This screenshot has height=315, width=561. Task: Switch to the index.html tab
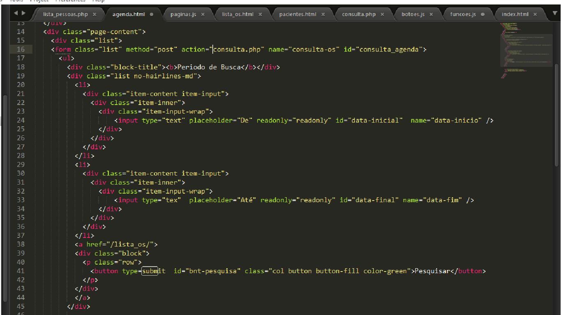tap(515, 14)
